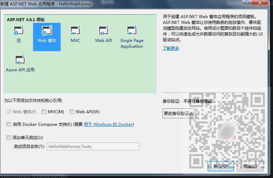Pick the Single Page Application template icon
Image resolution: width=273 pixels, height=178 pixels.
pyautogui.click(x=132, y=31)
